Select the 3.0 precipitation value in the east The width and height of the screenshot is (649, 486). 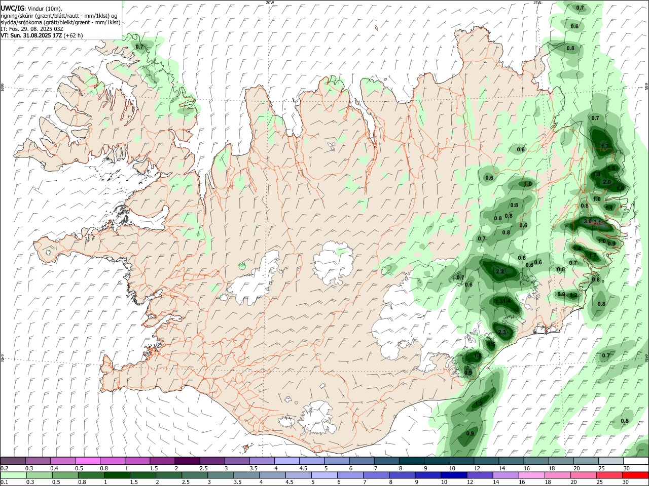[588, 222]
